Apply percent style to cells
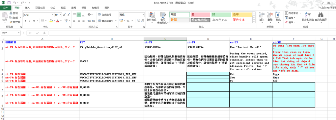The image size is (336, 120). tap(128, 21)
